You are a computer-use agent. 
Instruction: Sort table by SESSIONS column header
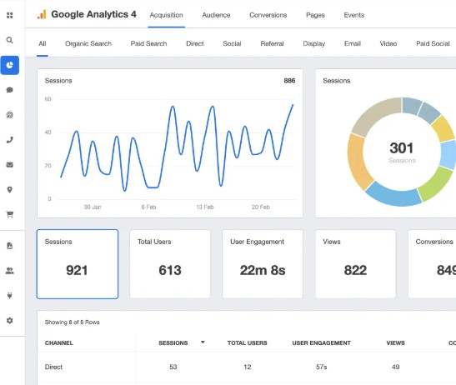click(173, 343)
